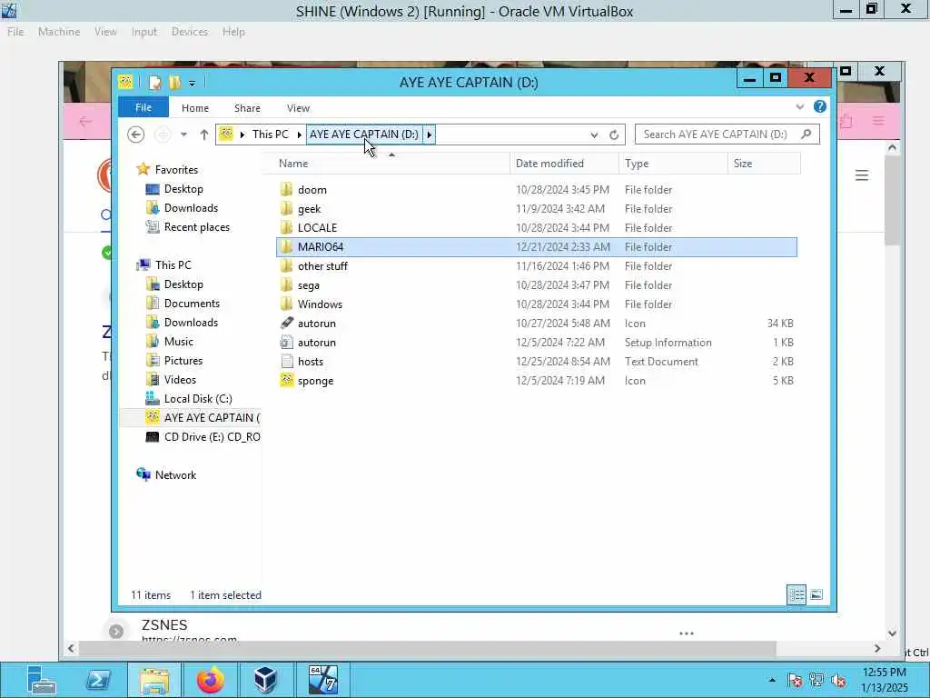Open Server Manager from taskbar
The height and width of the screenshot is (698, 930).
42,680
